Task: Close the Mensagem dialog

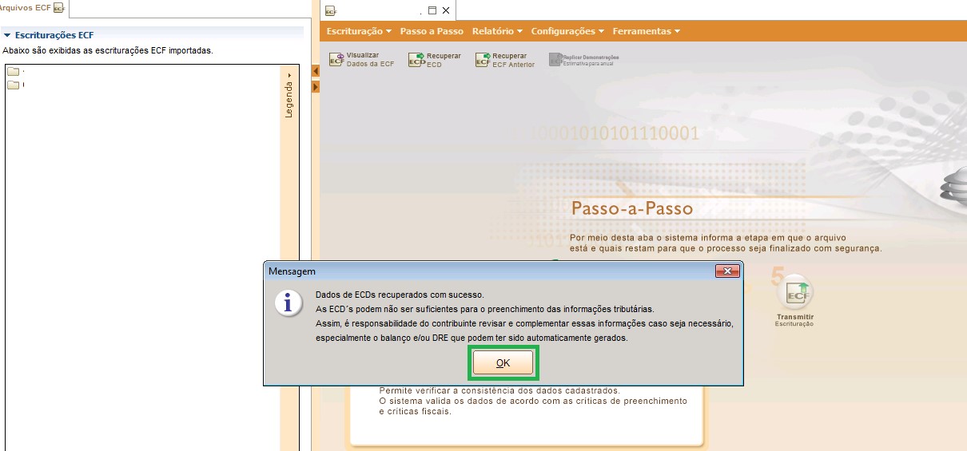Action: tap(726, 271)
